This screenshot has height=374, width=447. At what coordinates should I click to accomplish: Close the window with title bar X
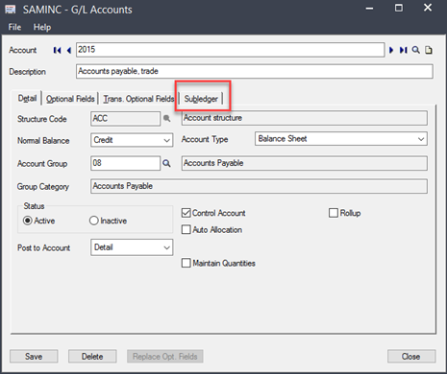[x=428, y=8]
